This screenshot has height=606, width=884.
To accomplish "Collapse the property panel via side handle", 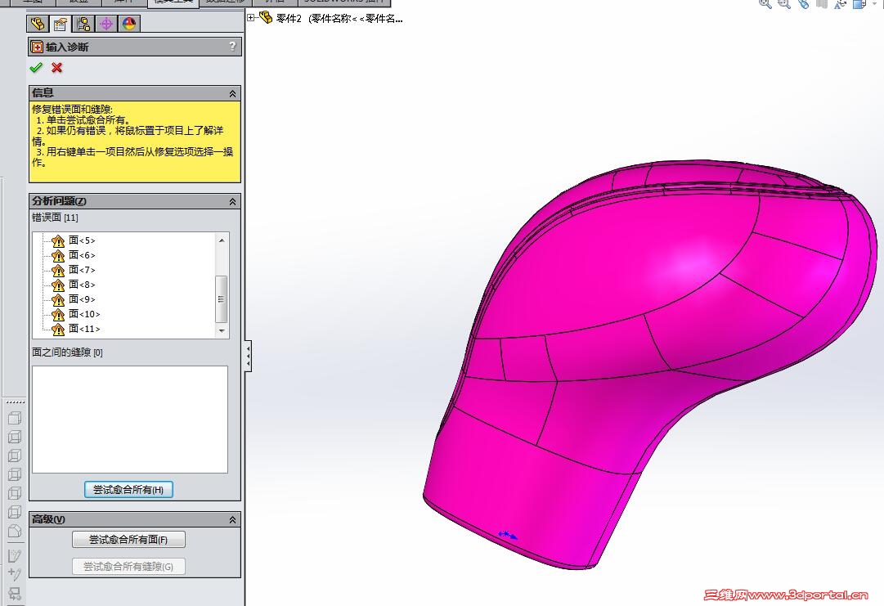I will pos(248,357).
